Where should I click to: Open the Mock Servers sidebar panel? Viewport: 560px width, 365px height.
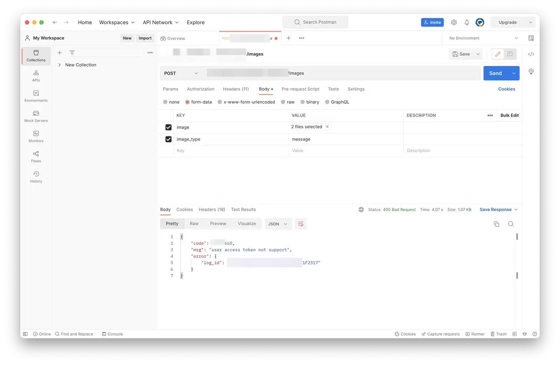36,116
